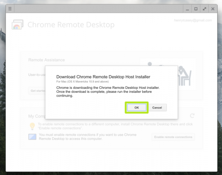This screenshot has width=222, height=175.
Task: Click the For Mac OS X Mavericks subtitle
Action: tap(82, 81)
